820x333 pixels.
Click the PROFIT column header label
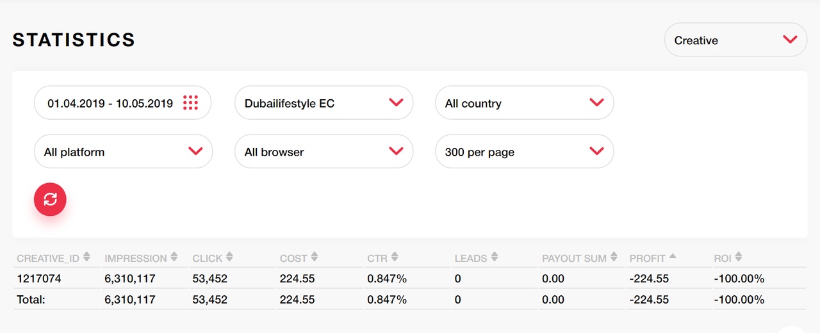(647, 258)
